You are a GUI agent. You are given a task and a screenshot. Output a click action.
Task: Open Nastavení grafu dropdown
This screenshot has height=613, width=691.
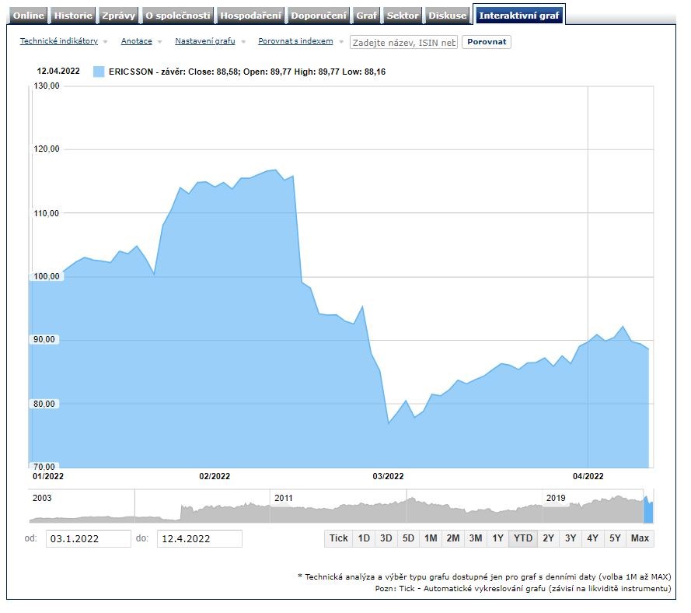point(205,41)
